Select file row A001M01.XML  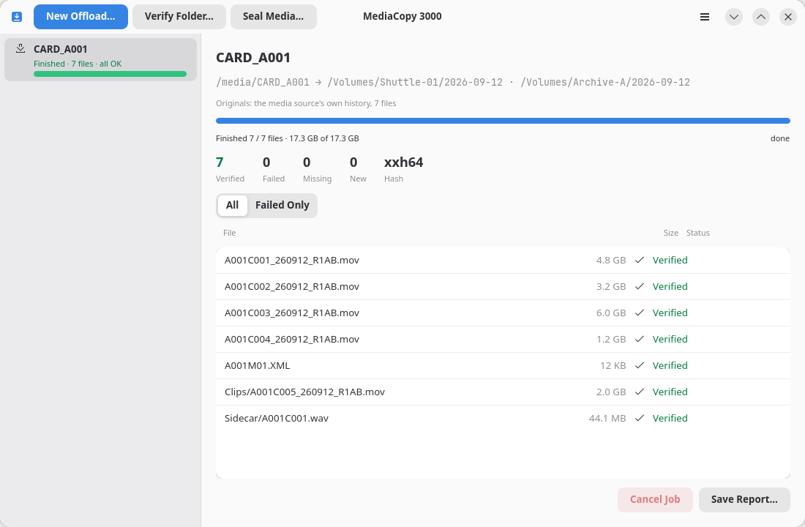[x=503, y=366]
